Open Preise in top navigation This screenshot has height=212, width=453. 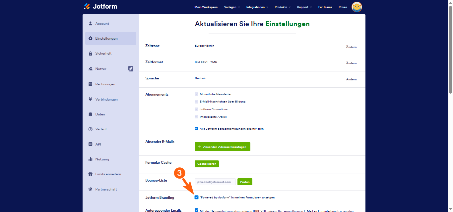point(343,7)
